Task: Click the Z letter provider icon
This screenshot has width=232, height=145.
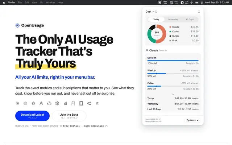Action: 97,103
